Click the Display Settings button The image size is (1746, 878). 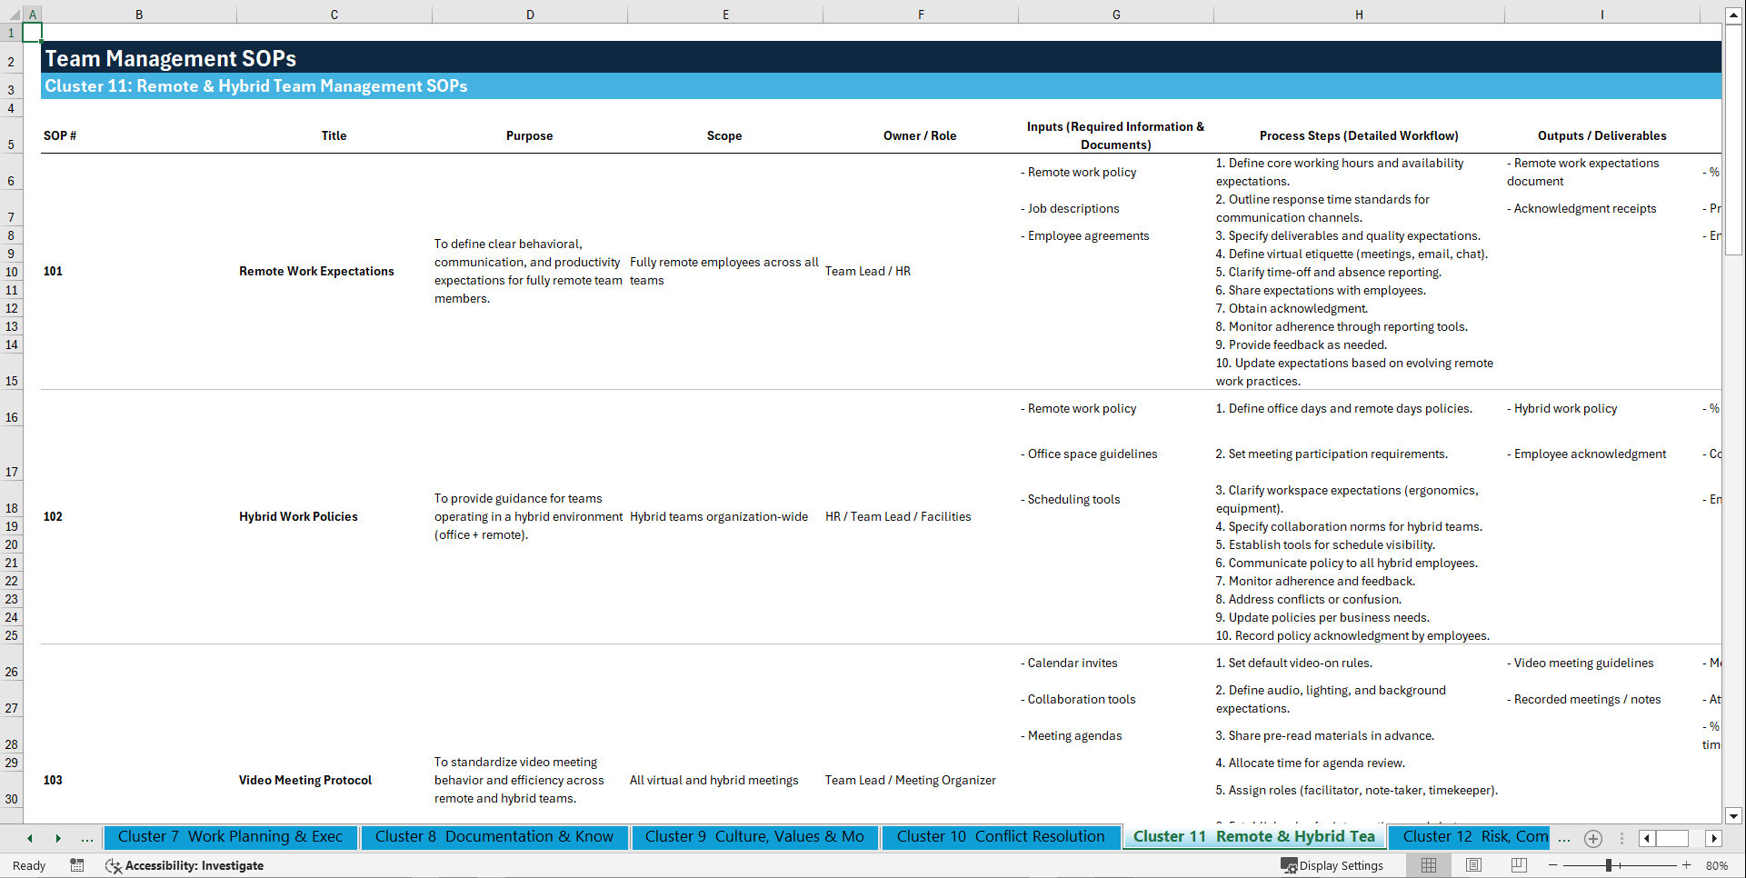[x=1333, y=865]
